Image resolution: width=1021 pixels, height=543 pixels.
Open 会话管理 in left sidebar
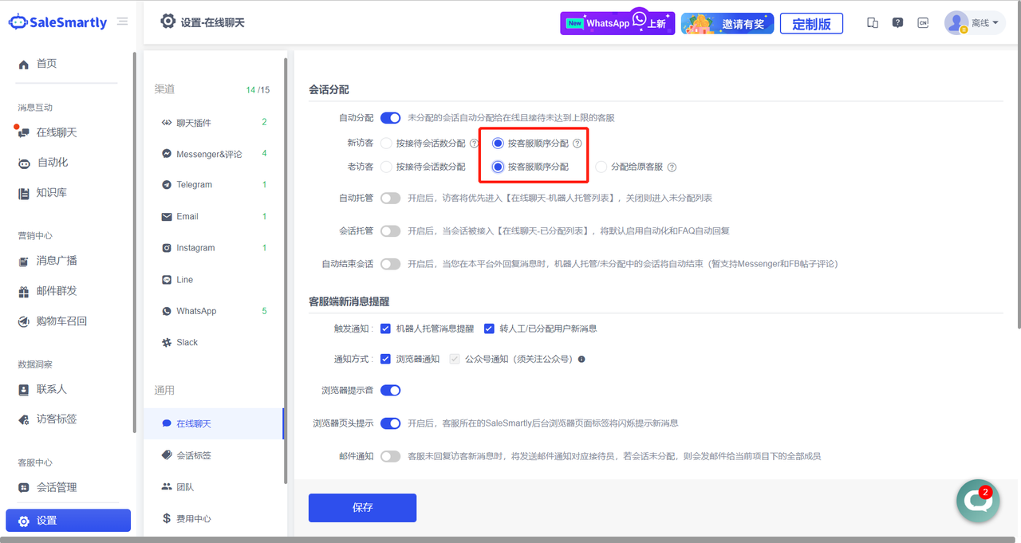[56, 487]
